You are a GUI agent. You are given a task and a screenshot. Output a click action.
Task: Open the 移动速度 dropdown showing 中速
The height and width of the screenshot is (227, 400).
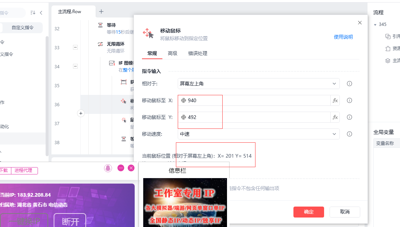(x=258, y=134)
